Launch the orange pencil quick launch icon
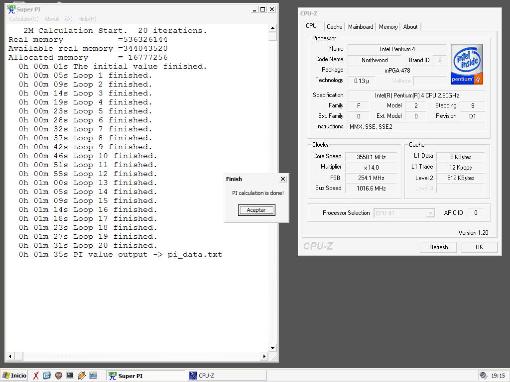 pyautogui.click(x=82, y=376)
